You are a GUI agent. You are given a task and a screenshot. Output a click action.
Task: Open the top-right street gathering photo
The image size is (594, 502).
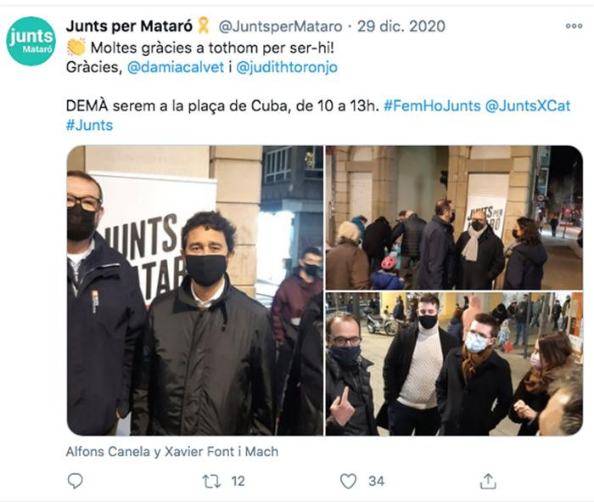point(454,217)
